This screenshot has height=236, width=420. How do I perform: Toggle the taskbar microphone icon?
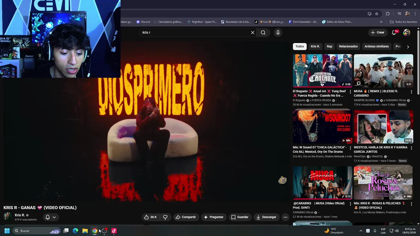point(375,231)
